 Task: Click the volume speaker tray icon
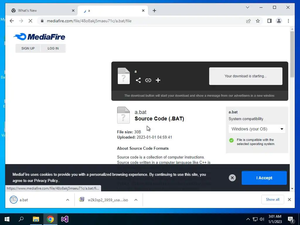[x=262, y=219]
